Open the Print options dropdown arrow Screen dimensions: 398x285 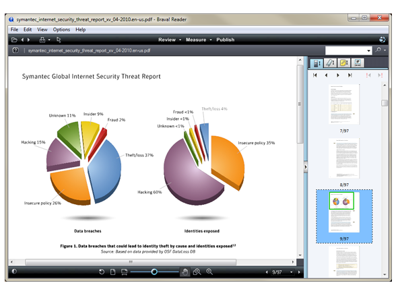tap(49, 40)
